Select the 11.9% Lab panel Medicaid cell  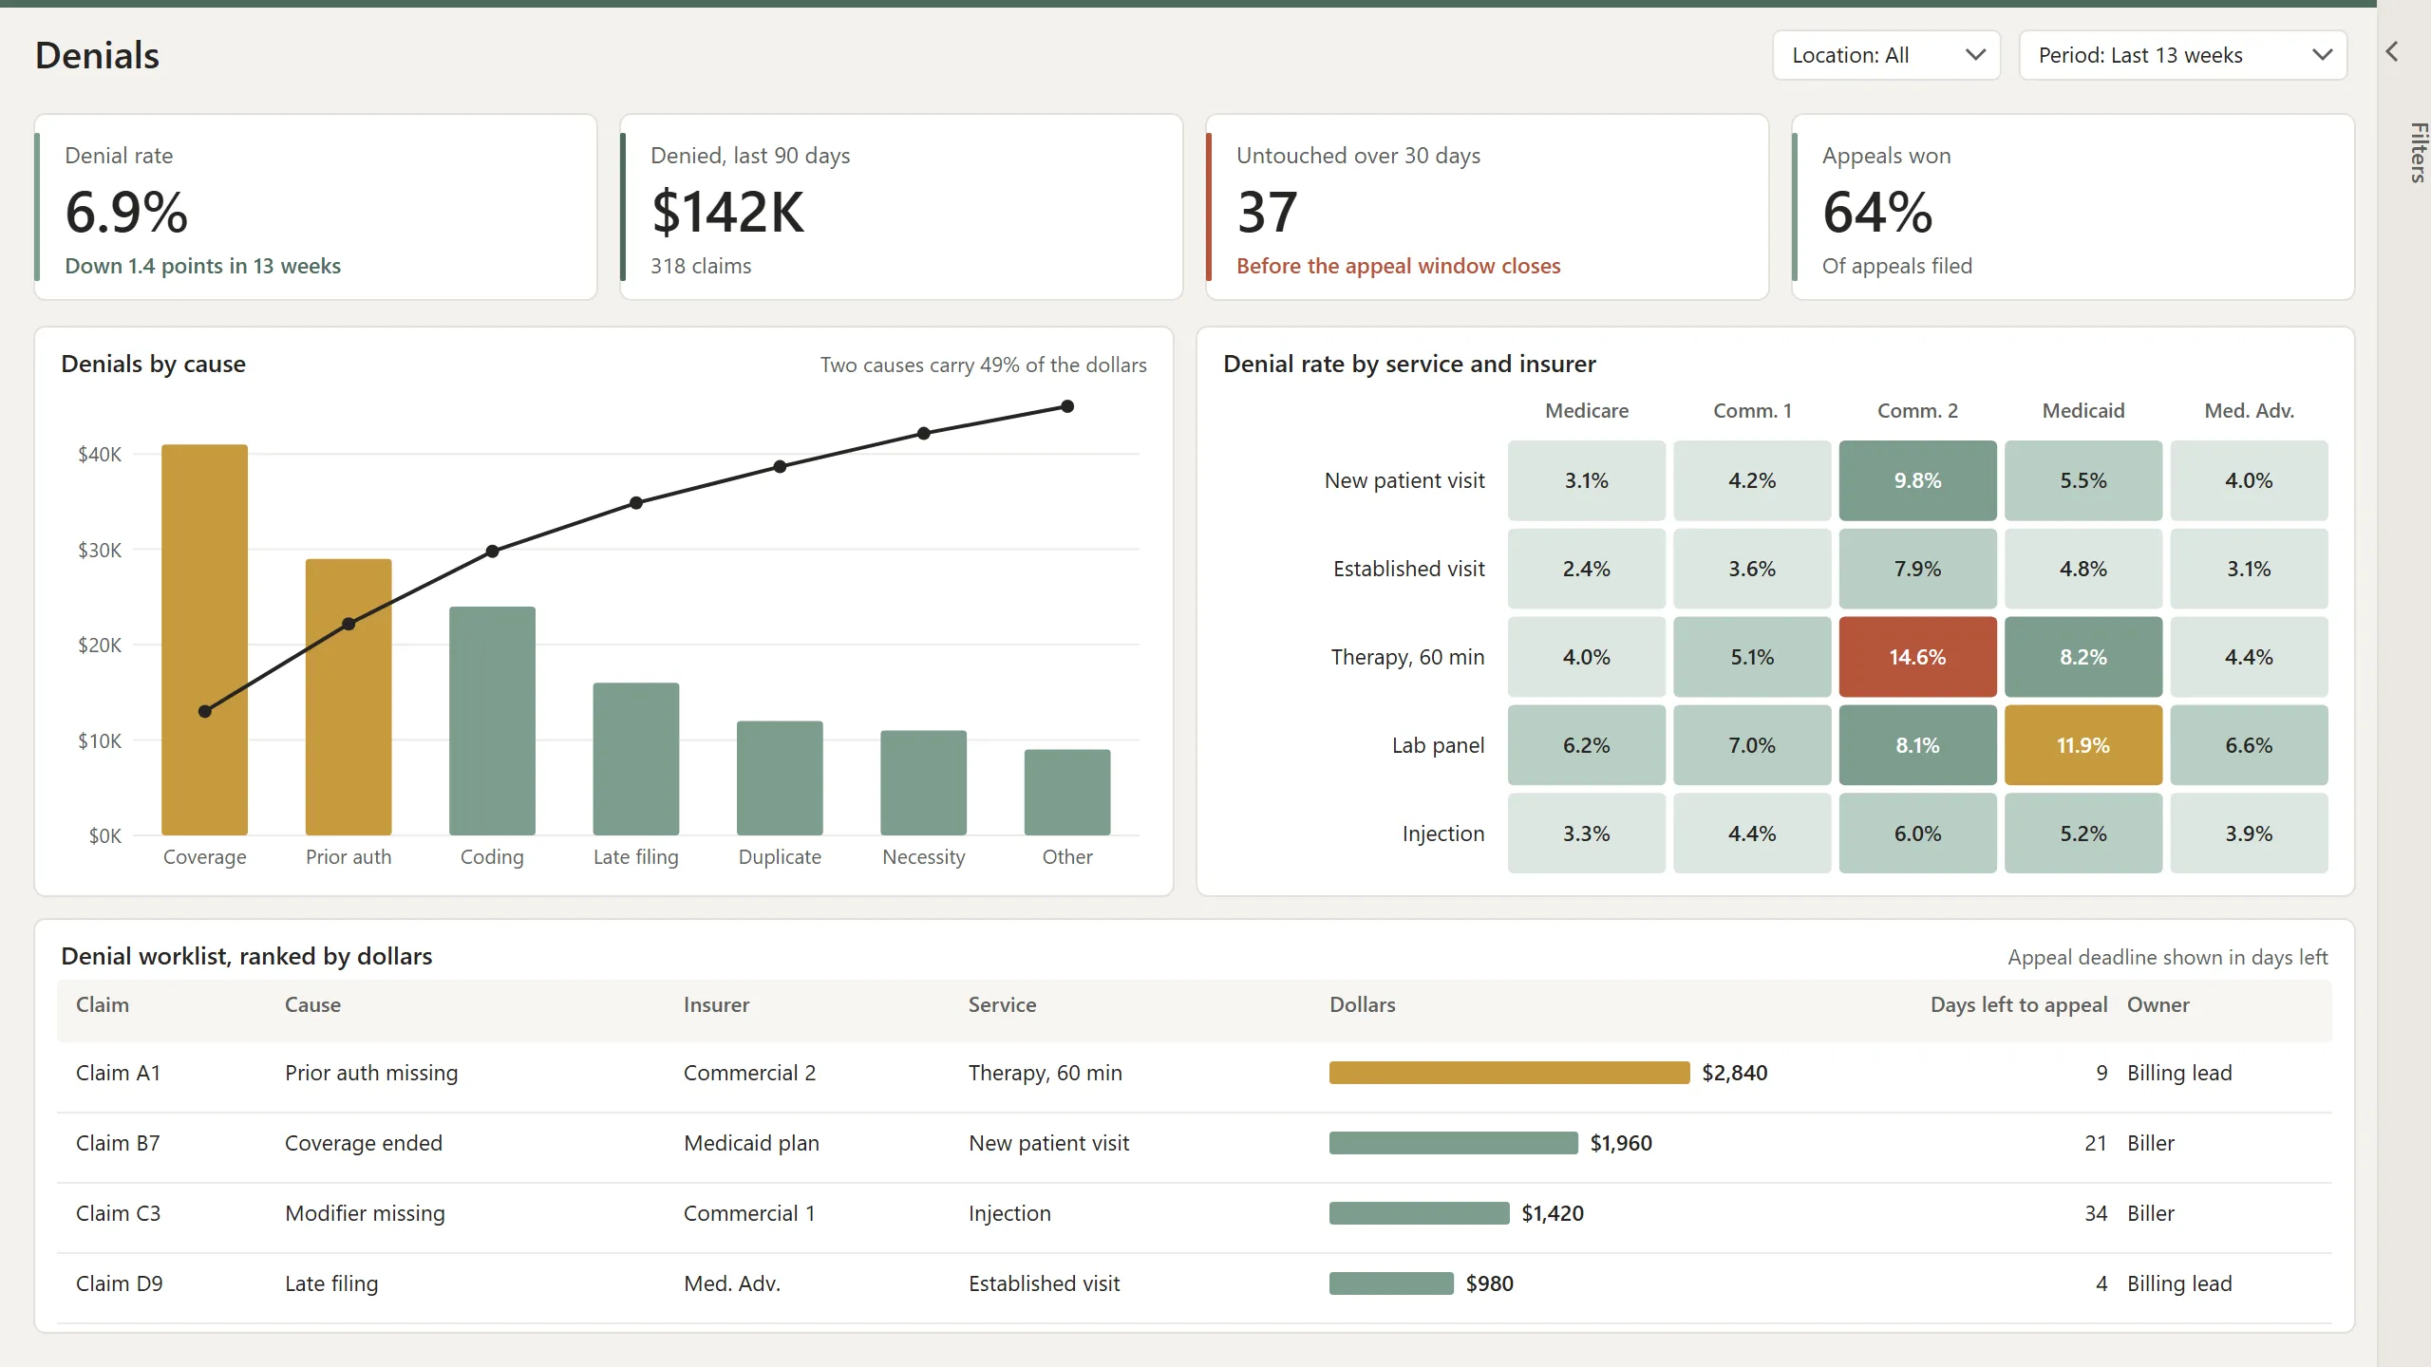tap(2083, 745)
